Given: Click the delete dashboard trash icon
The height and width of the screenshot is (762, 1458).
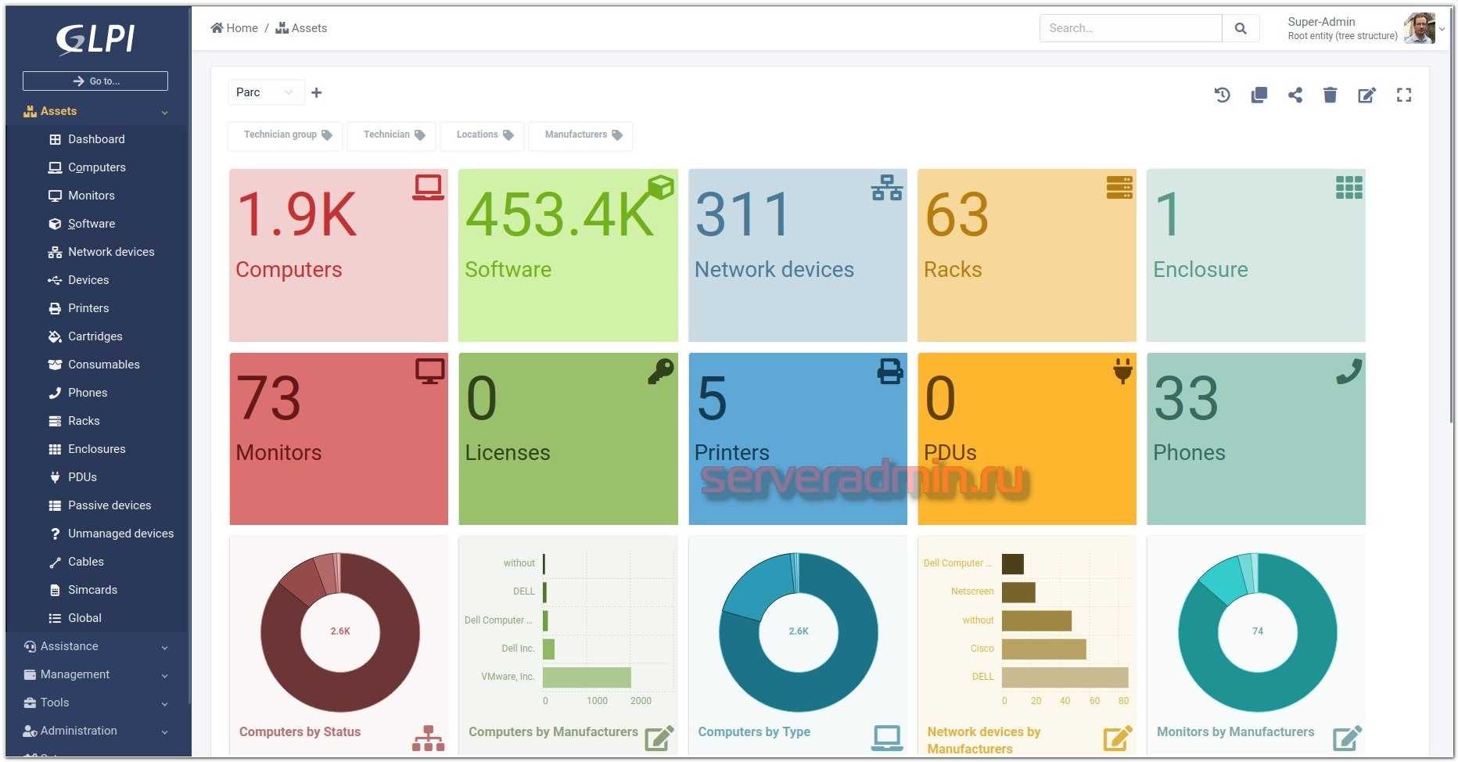Looking at the screenshot, I should pos(1330,95).
